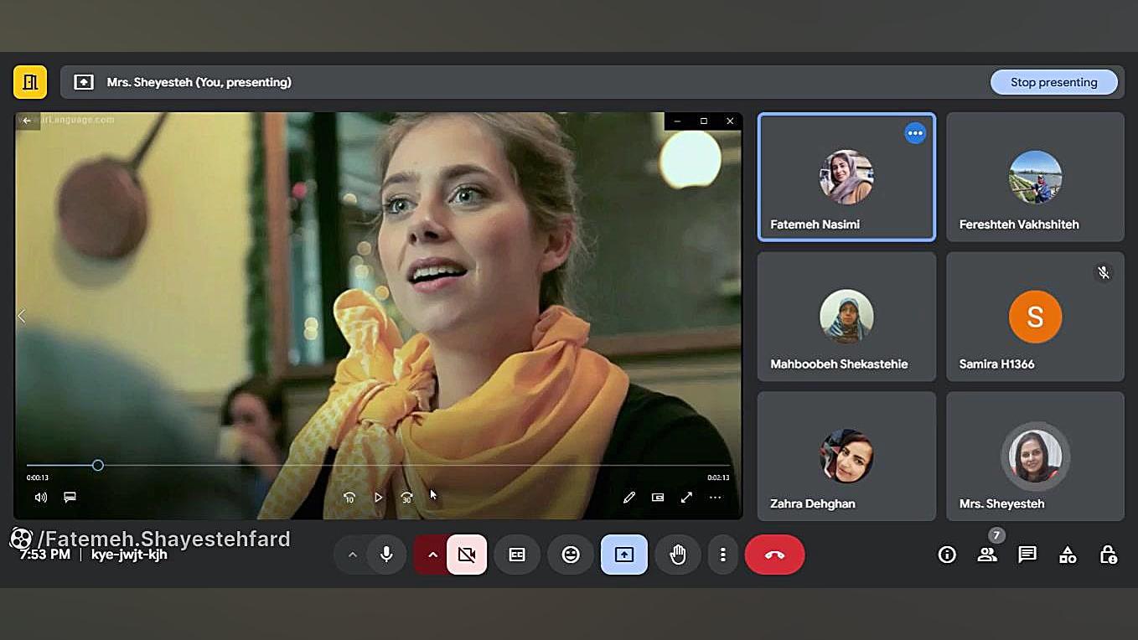Screen dimensions: 1138x640
Task: Open the video player more options menu
Action: [715, 498]
